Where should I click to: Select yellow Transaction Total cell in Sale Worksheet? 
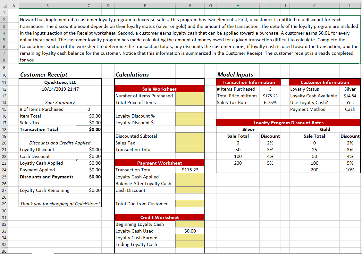[190, 150]
